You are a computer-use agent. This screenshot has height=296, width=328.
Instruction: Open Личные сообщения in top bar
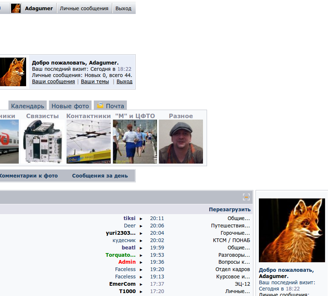tap(85, 8)
